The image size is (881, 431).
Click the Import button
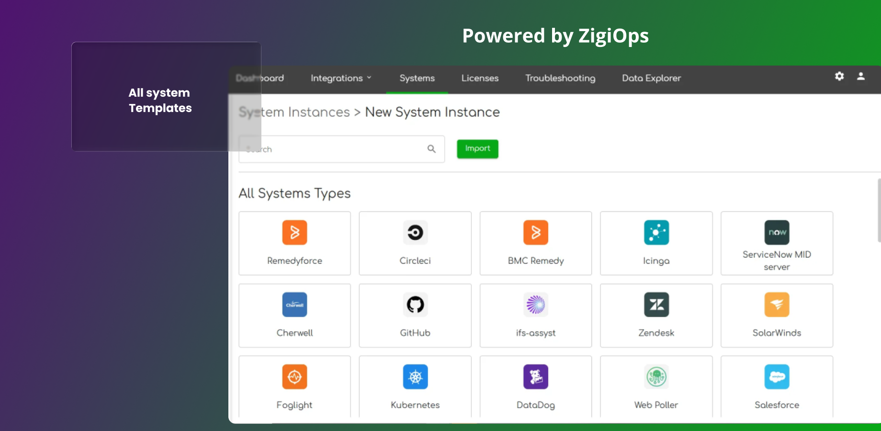(477, 148)
